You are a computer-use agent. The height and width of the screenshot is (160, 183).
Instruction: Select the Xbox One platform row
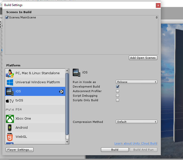pos(35,119)
